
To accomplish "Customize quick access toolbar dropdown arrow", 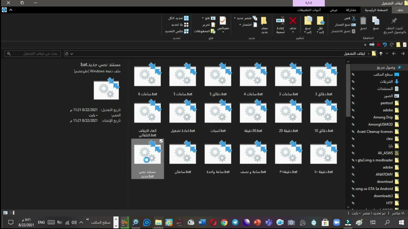I will (x=365, y=45).
